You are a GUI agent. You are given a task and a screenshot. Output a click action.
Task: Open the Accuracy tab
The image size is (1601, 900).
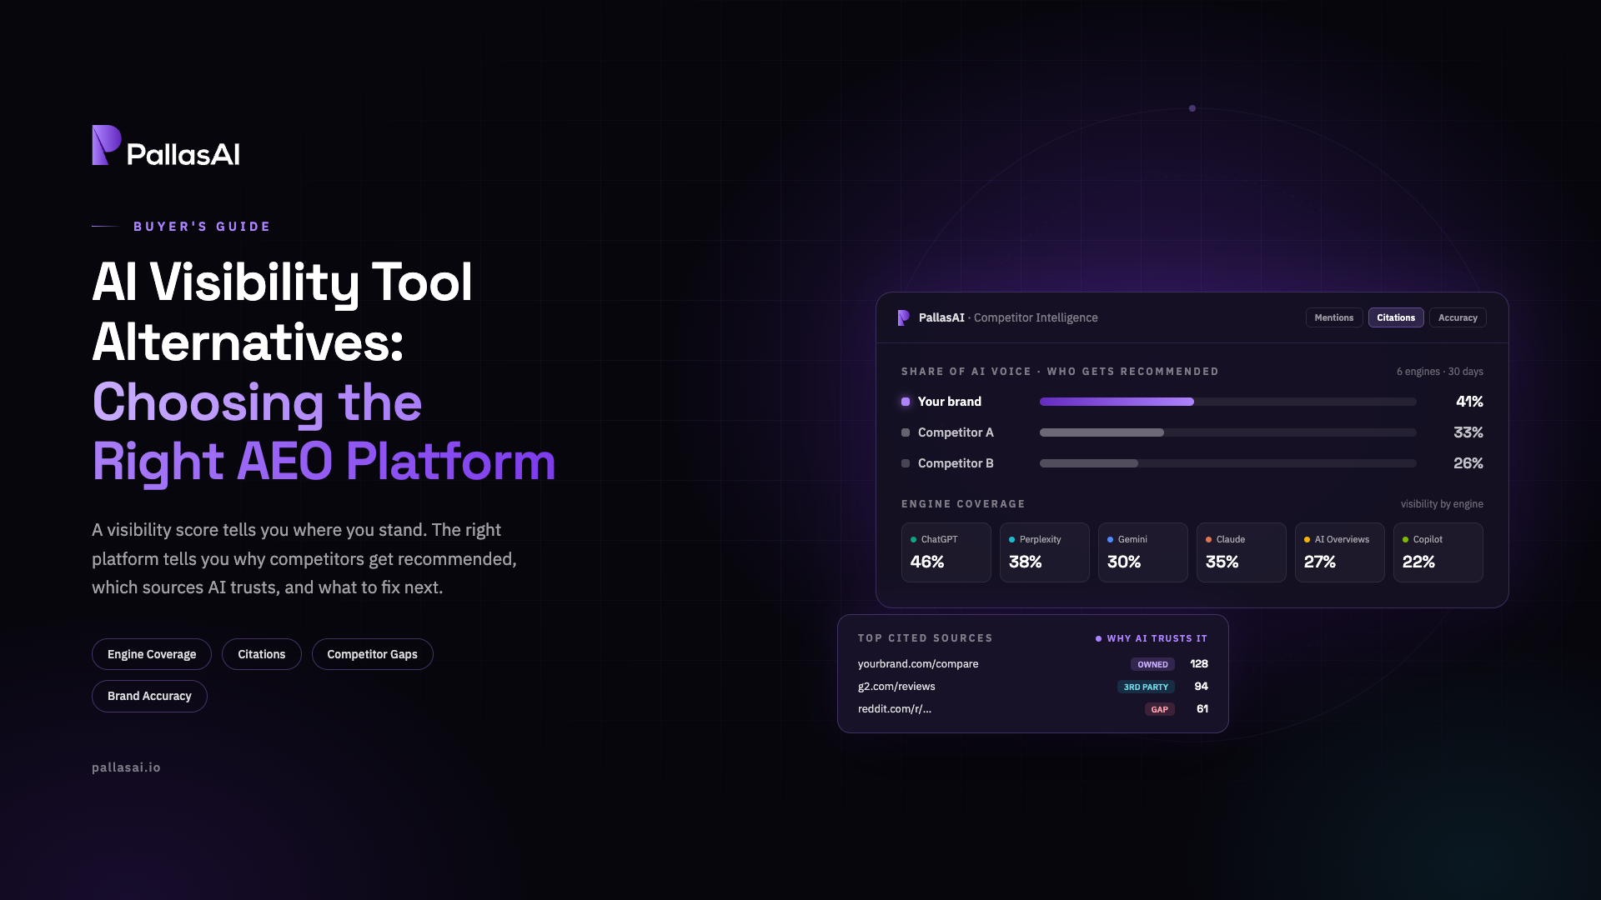click(x=1458, y=317)
